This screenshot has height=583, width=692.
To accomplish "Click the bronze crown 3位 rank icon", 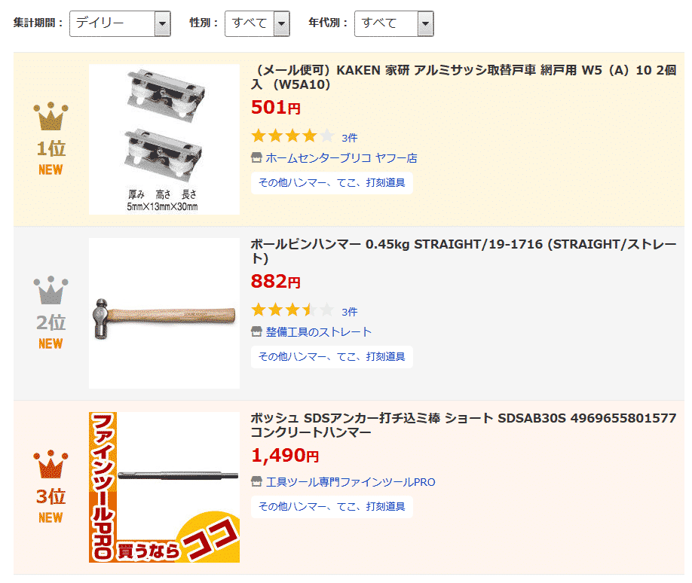I will [x=51, y=465].
